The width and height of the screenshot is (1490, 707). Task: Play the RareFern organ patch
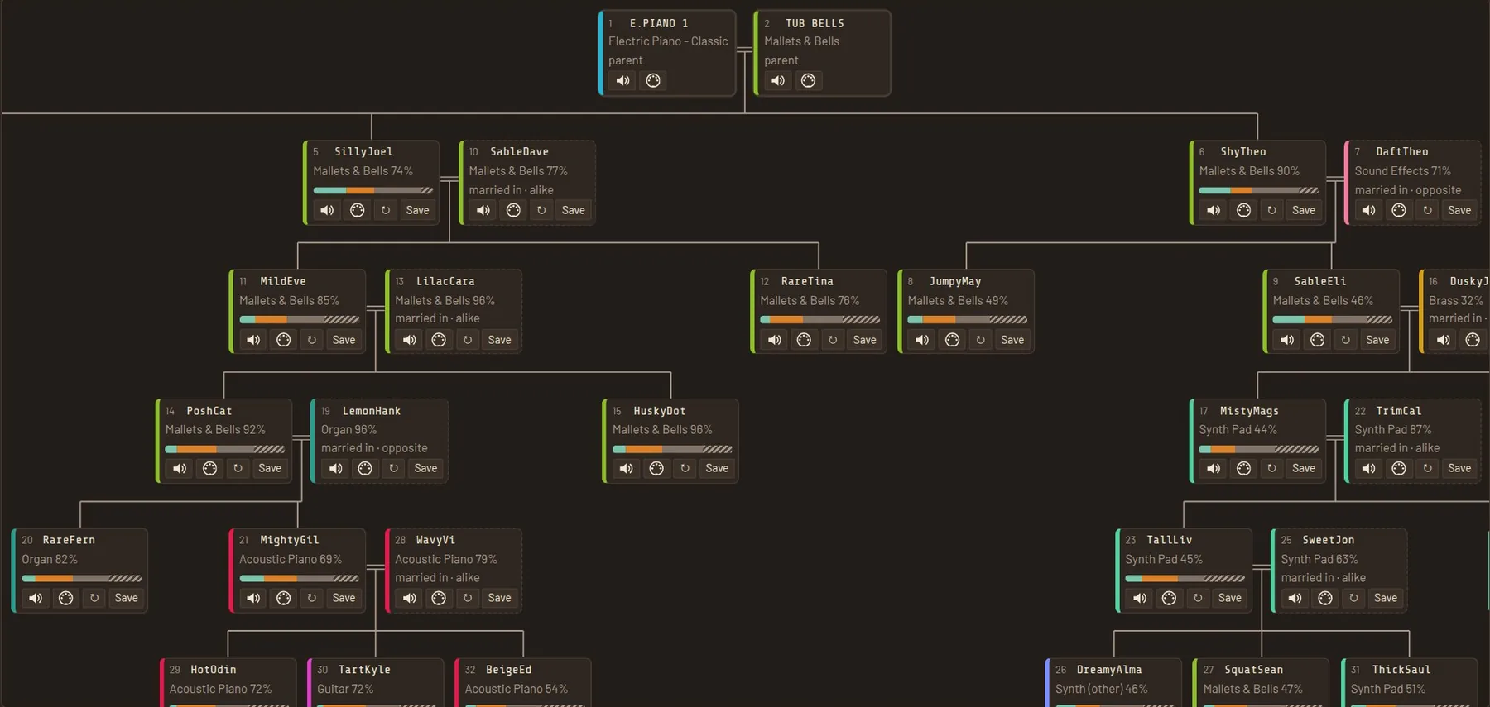(x=36, y=598)
